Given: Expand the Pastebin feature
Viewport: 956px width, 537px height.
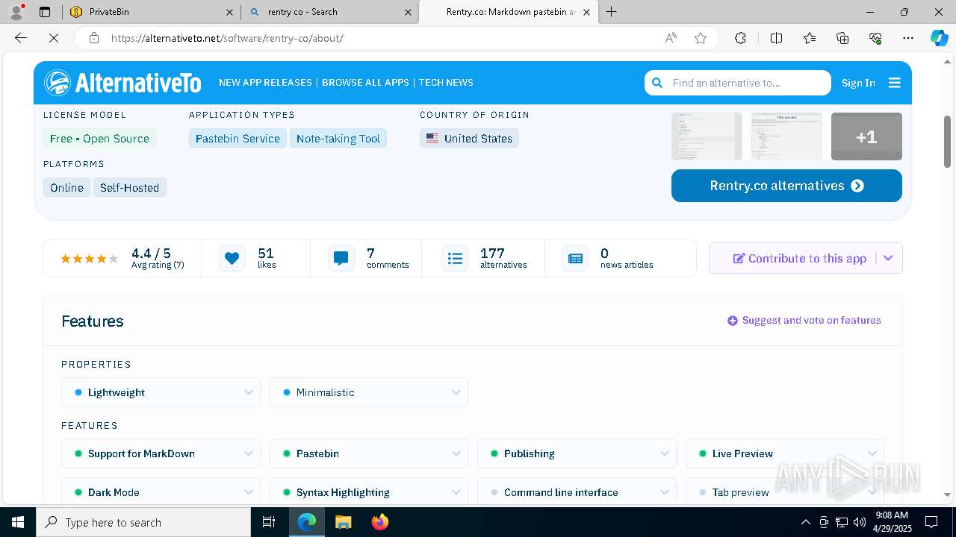Looking at the screenshot, I should tap(369, 453).
